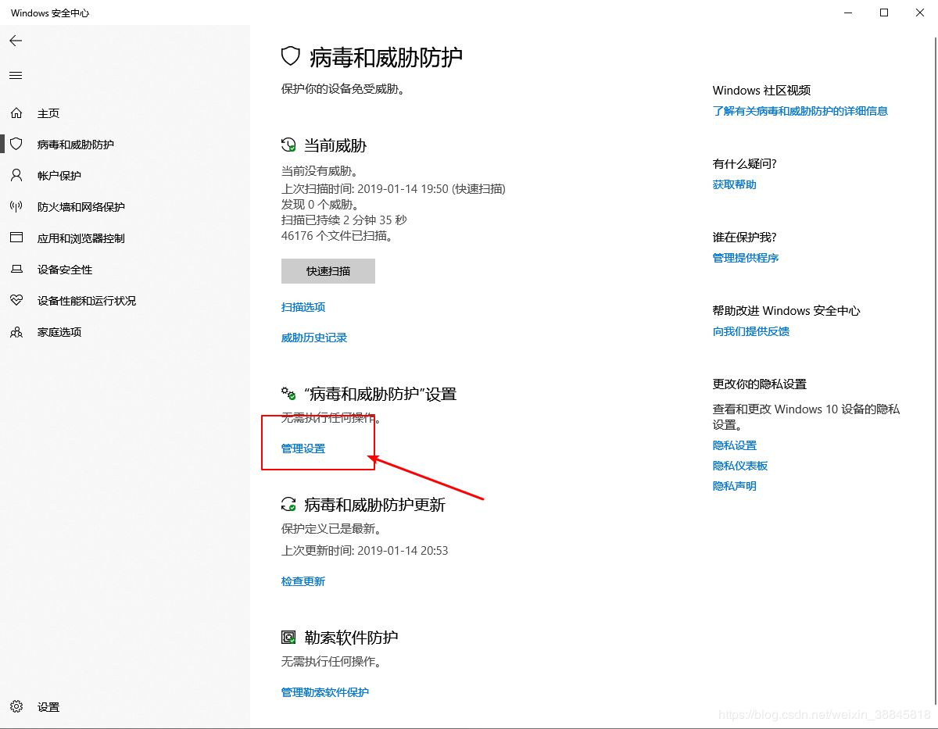Click the protection settings gears icon
This screenshot has height=729, width=938.
[x=289, y=394]
